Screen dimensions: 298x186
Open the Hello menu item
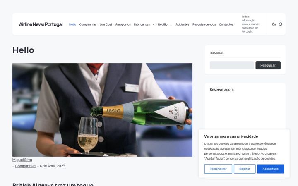point(72,24)
